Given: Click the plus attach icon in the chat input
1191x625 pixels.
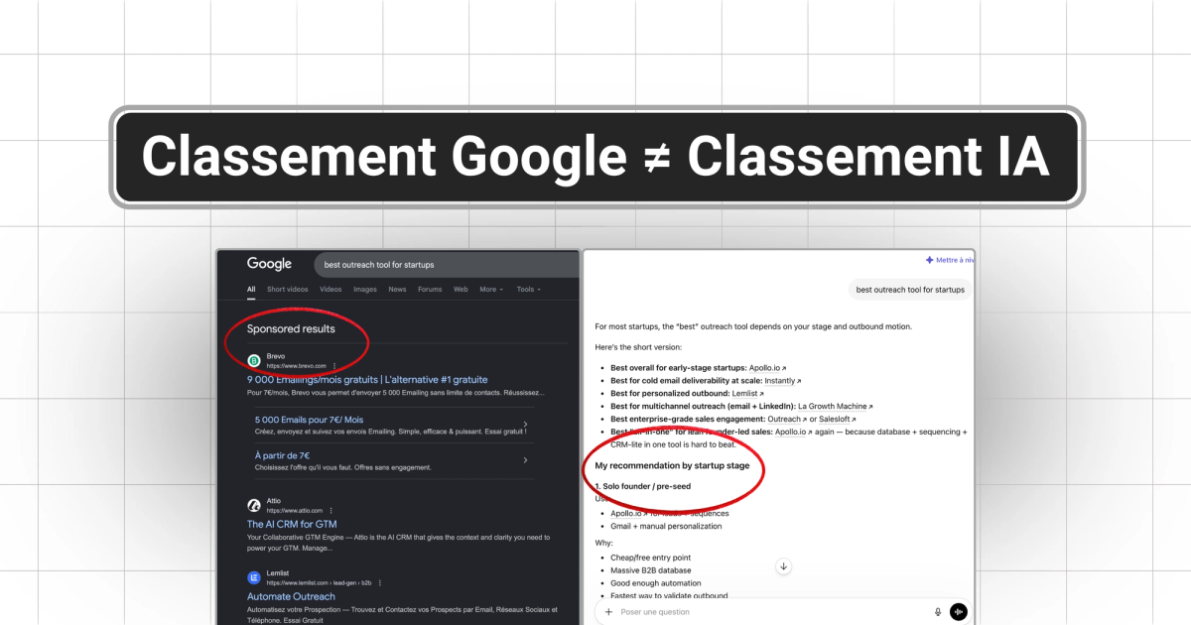Looking at the screenshot, I should (608, 612).
